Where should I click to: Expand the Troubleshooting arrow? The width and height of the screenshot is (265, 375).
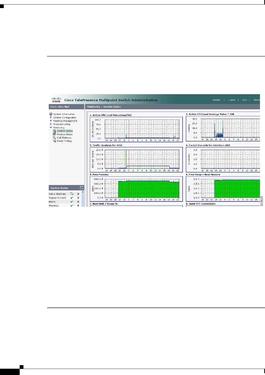(x=51, y=124)
